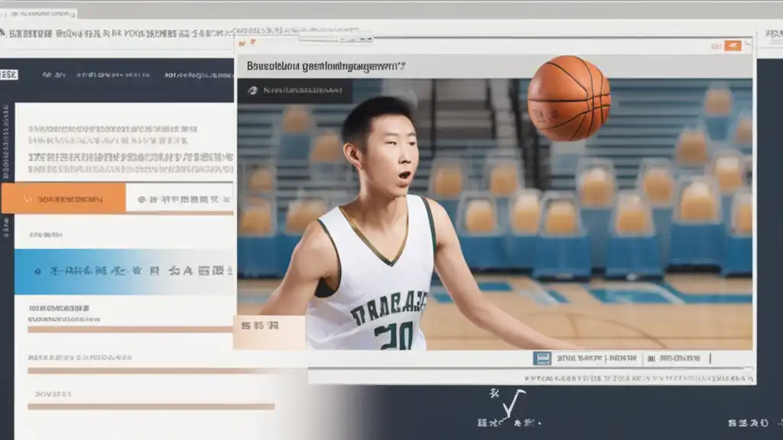Click the orange button in the popup's top-right corner

click(733, 46)
